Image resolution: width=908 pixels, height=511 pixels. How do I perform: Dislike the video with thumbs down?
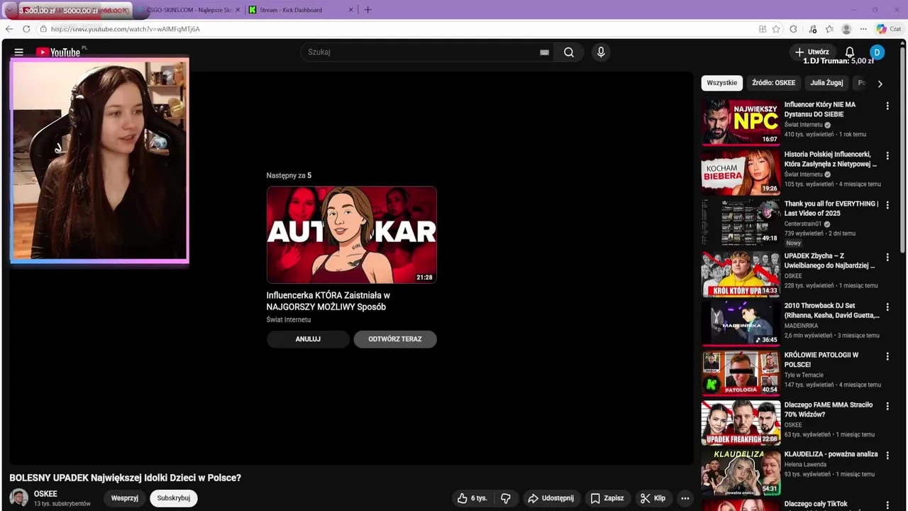[x=506, y=498]
